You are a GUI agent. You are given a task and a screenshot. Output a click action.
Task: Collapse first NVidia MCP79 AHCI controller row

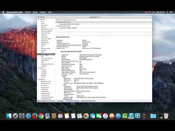(57, 22)
